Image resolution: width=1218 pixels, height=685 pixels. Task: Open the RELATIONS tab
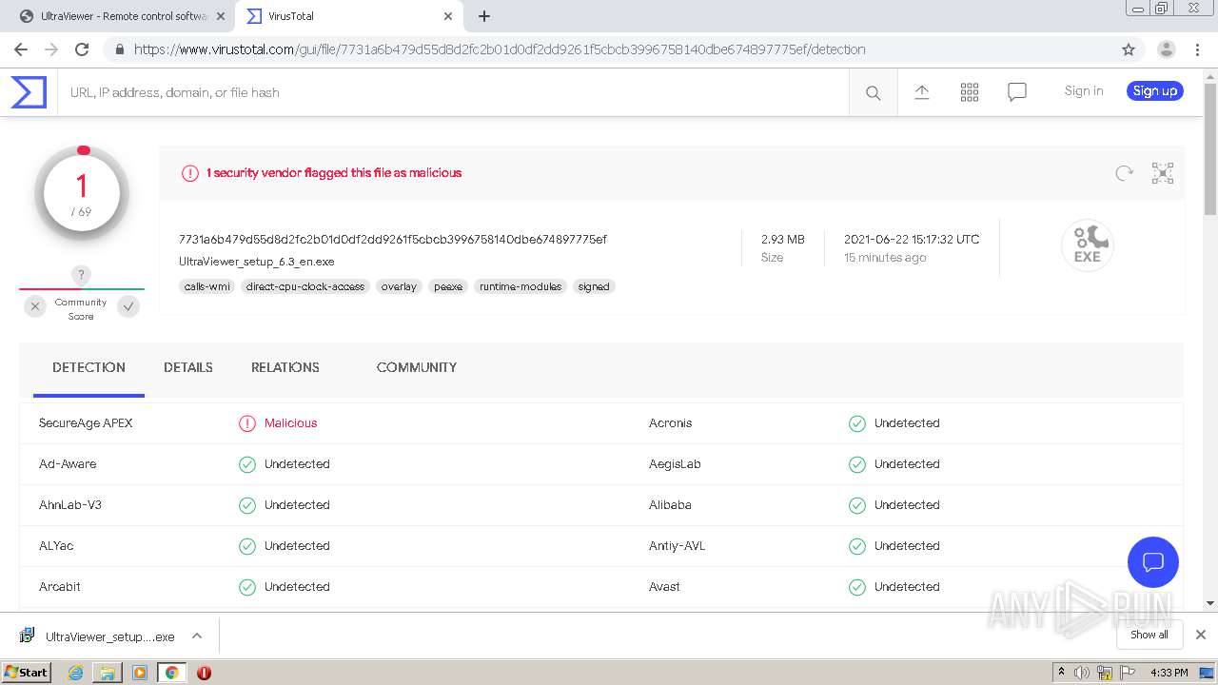pyautogui.click(x=285, y=367)
